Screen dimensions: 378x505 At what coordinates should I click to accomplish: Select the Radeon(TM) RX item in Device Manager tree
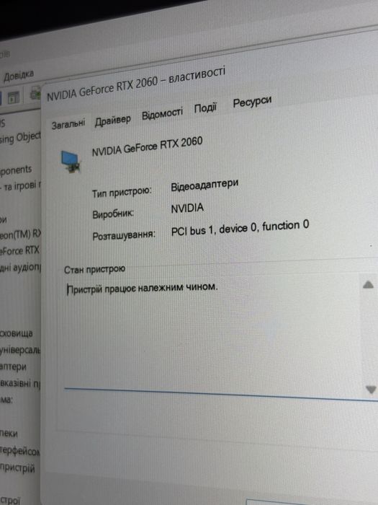pyautogui.click(x=20, y=234)
